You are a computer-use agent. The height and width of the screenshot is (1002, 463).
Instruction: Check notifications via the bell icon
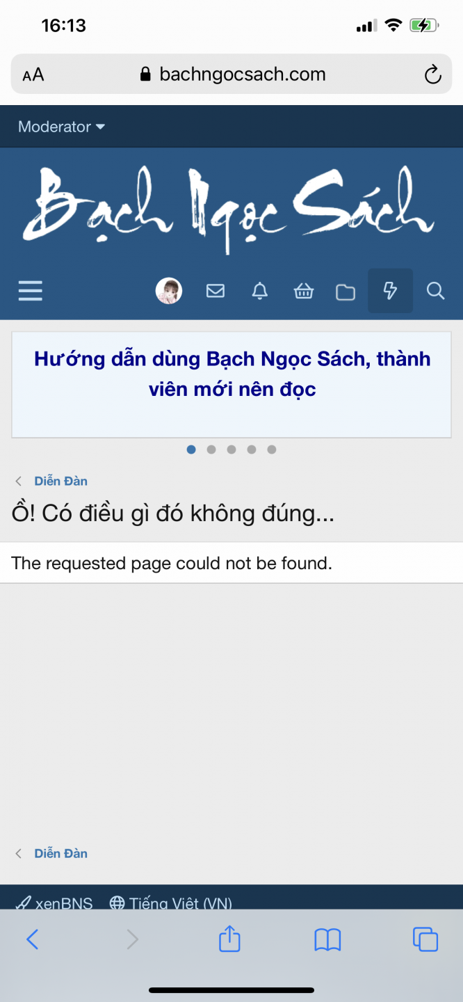[x=259, y=291]
